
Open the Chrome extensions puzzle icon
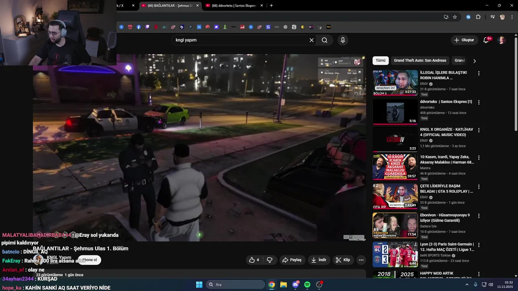pyautogui.click(x=478, y=17)
